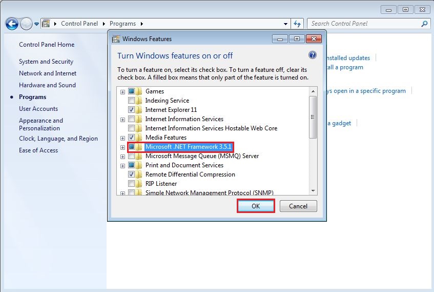This screenshot has height=292, width=434.
Task: Uncheck Internet Explorer 11 checkbox
Action: pyautogui.click(x=132, y=109)
